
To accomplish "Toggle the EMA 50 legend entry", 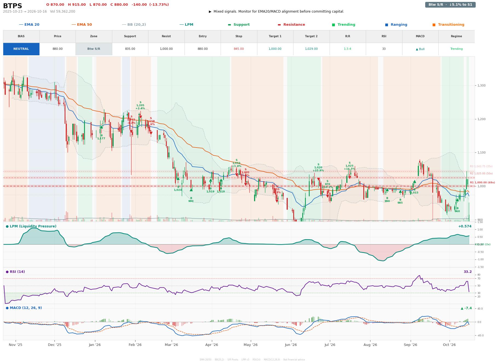I will click(x=82, y=25).
